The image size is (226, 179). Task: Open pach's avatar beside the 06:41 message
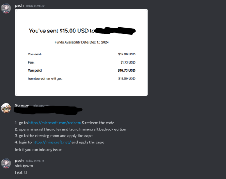tap(6, 163)
